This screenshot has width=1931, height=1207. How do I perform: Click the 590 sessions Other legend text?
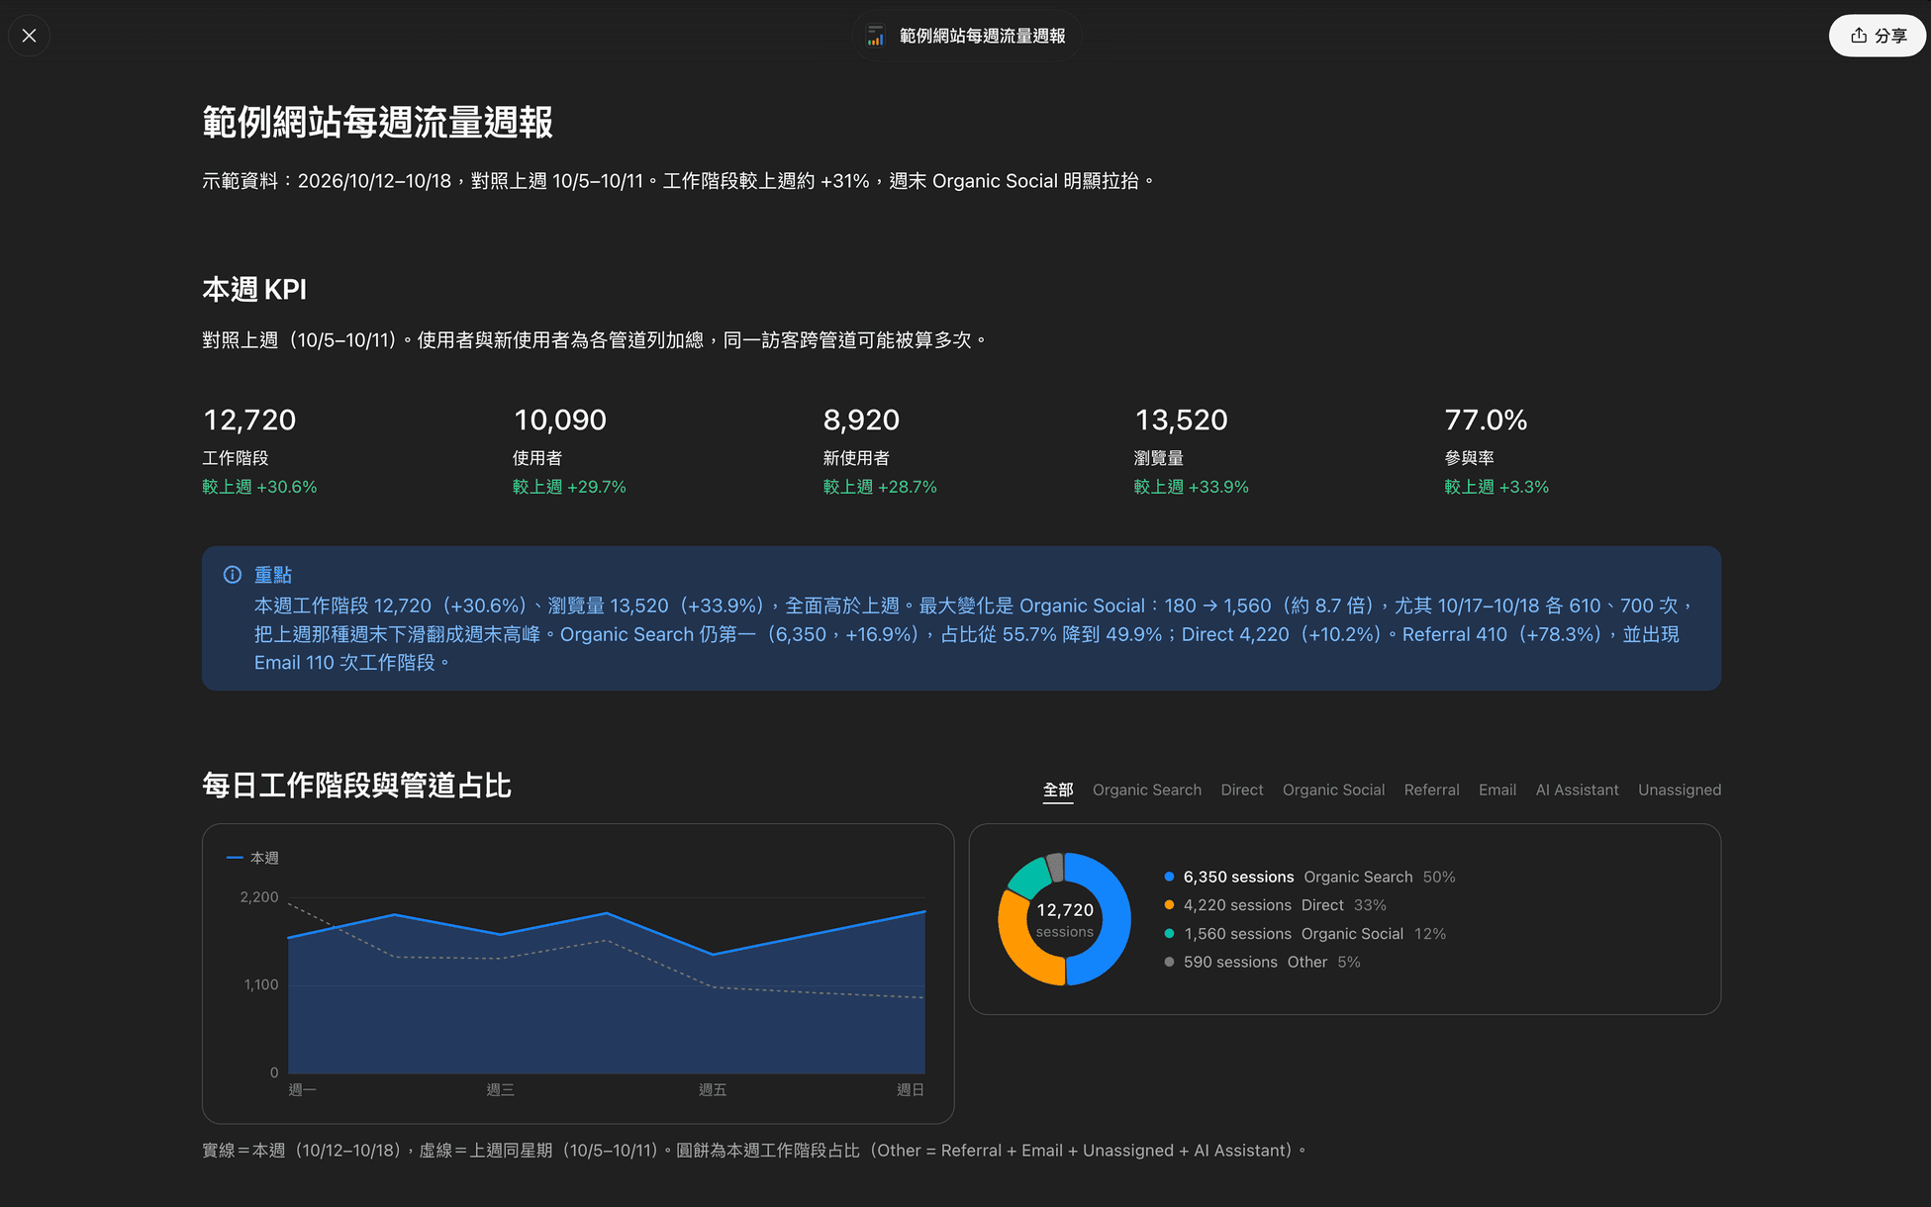(x=1255, y=962)
